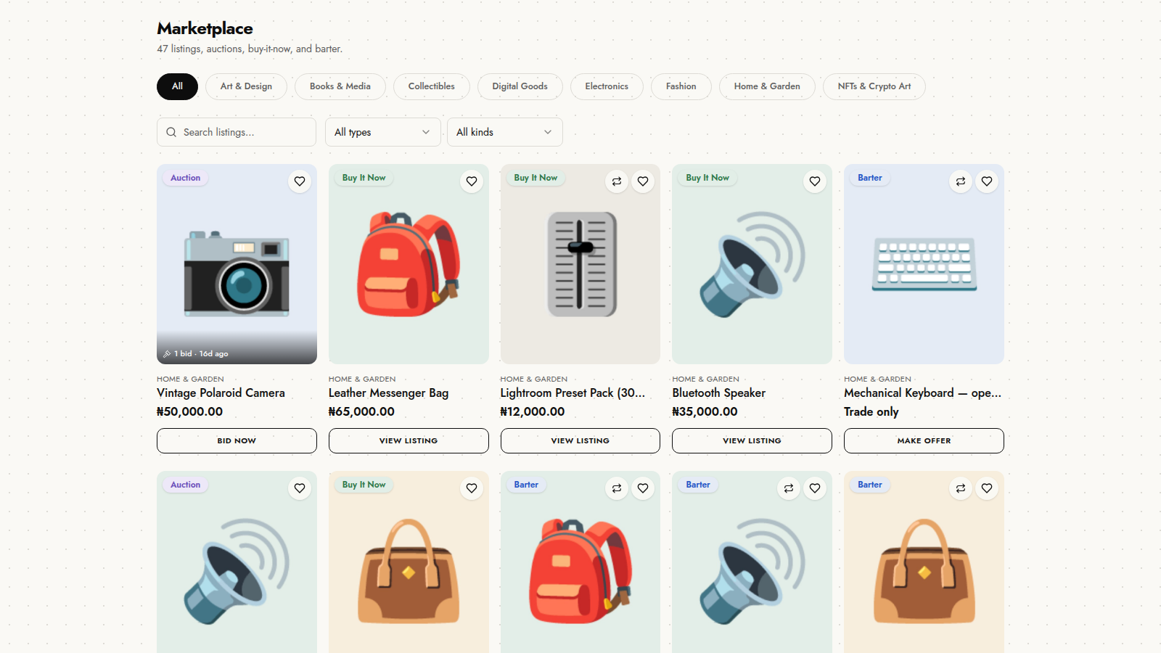1161x653 pixels.
Task: Switch to the Art & Design category
Action: (x=246, y=86)
